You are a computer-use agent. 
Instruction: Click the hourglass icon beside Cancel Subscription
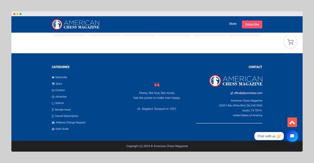click(53, 116)
